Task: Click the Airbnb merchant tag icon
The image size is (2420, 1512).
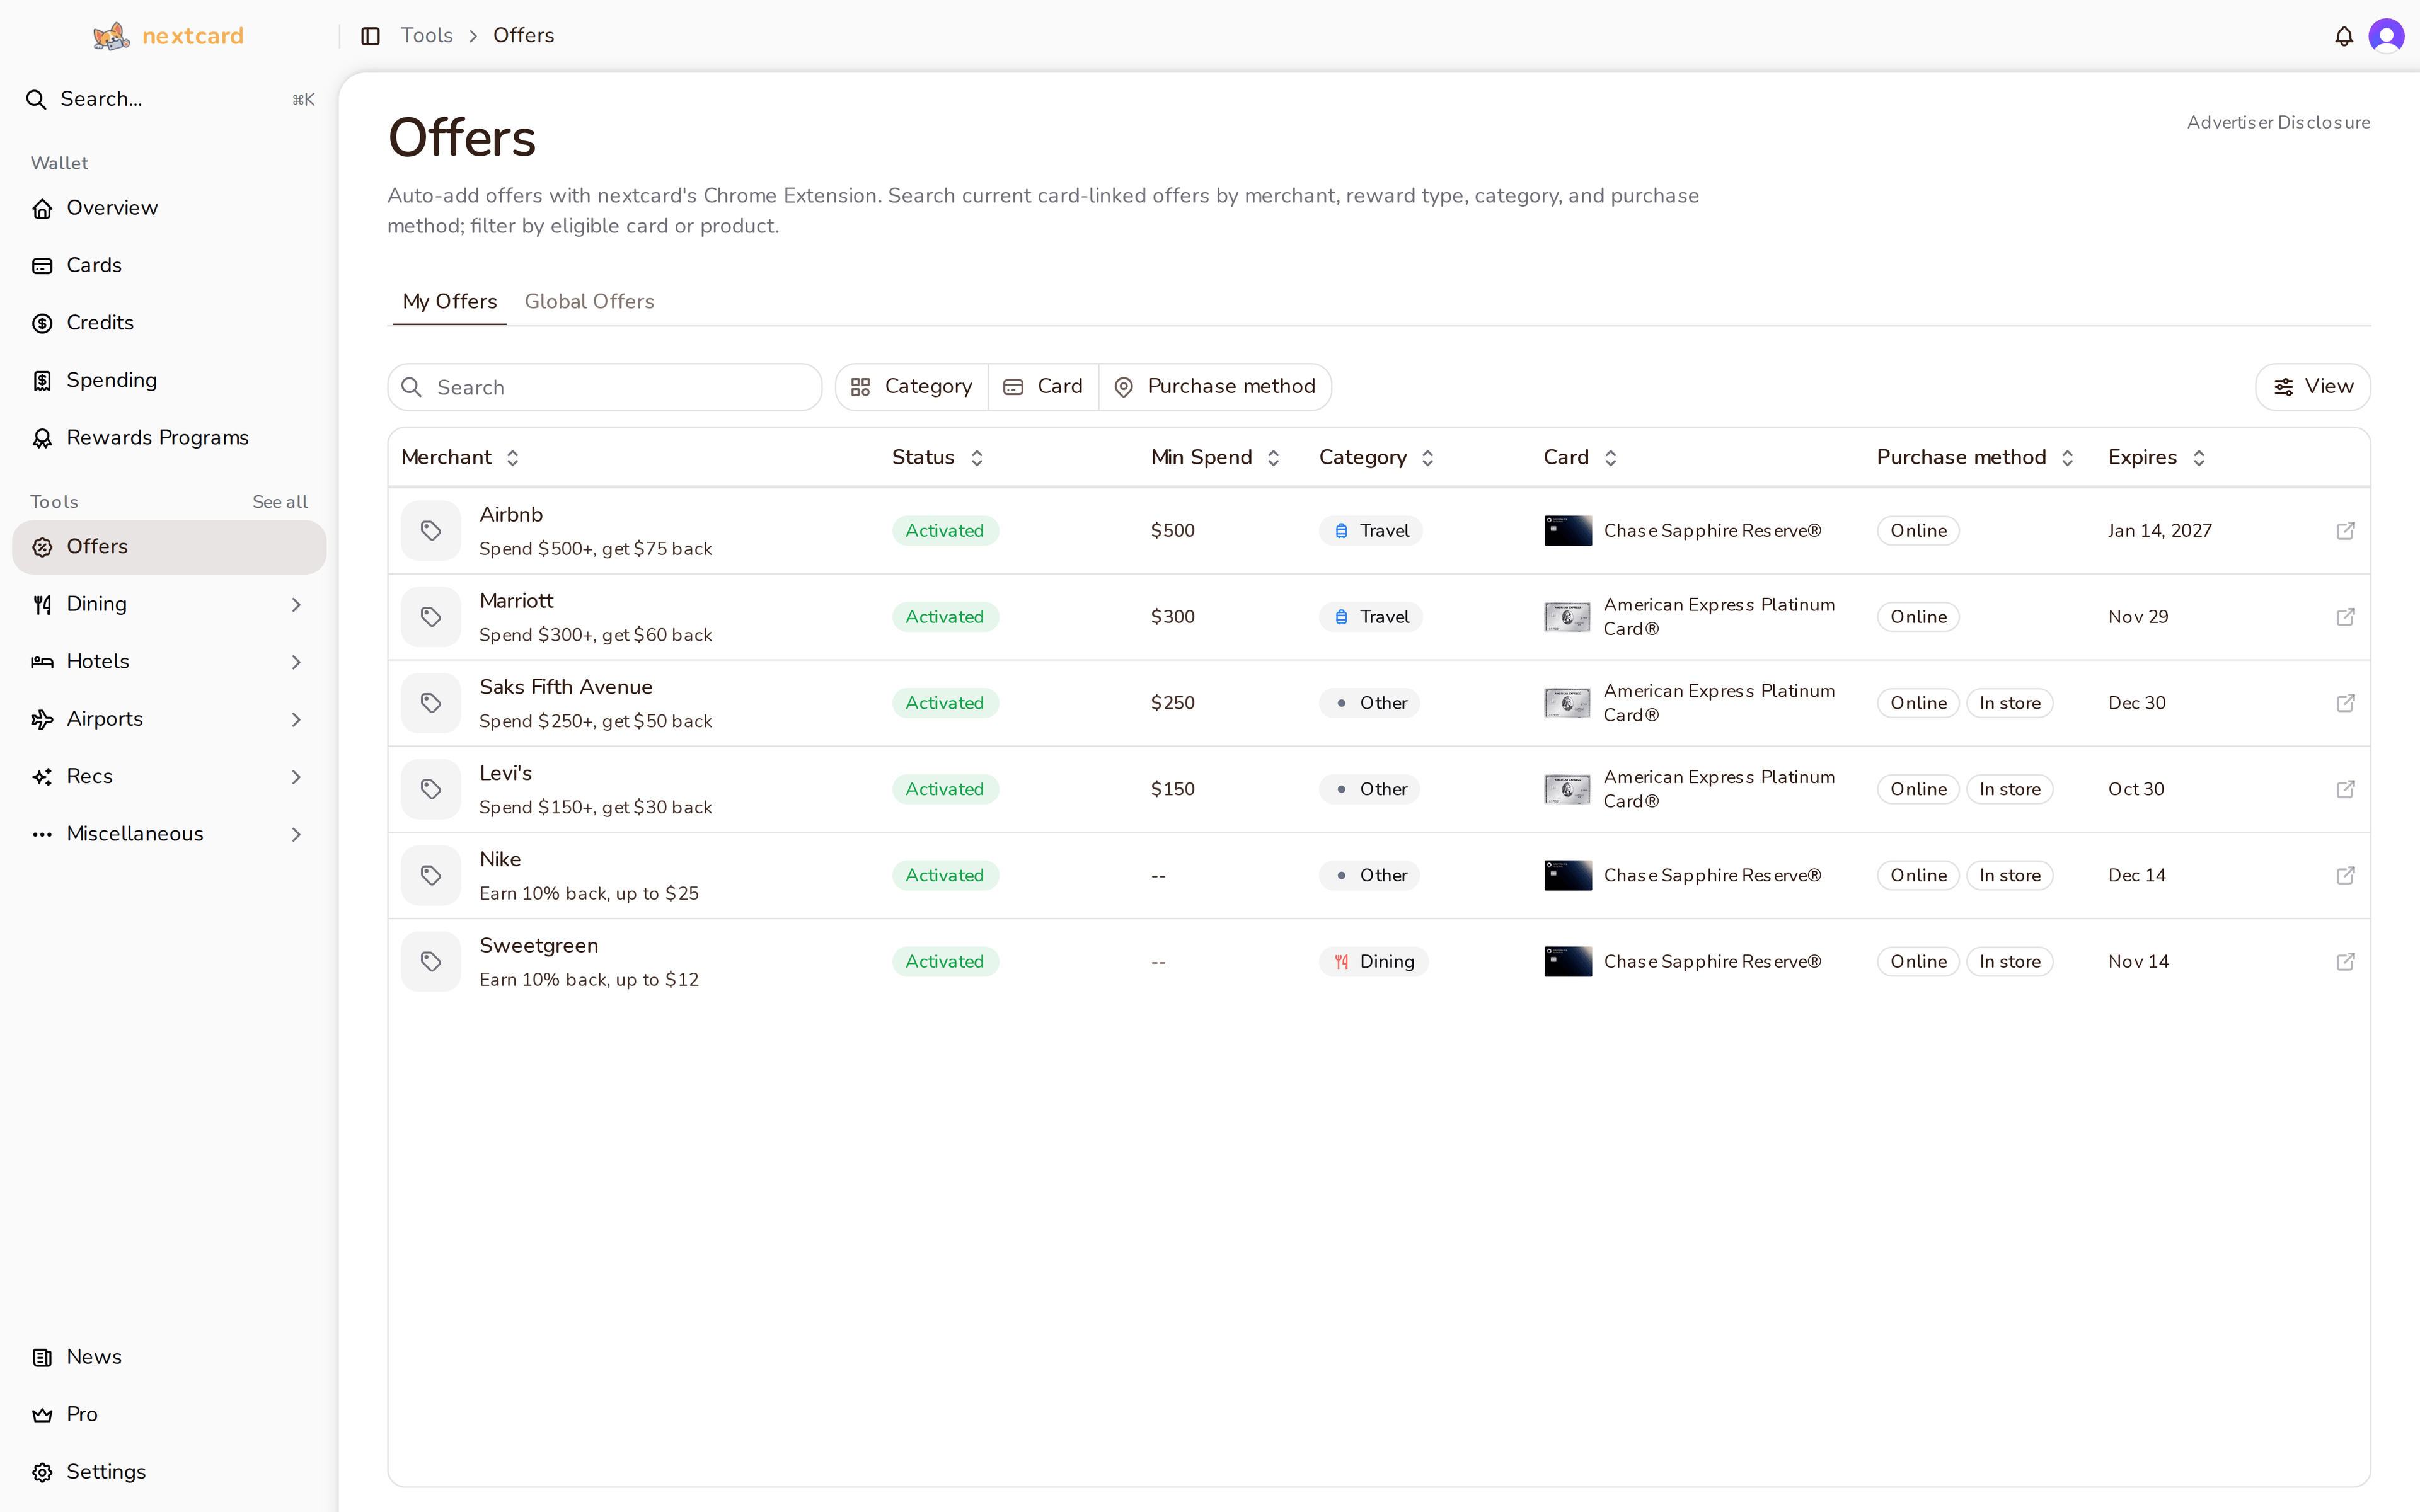Action: pos(431,531)
